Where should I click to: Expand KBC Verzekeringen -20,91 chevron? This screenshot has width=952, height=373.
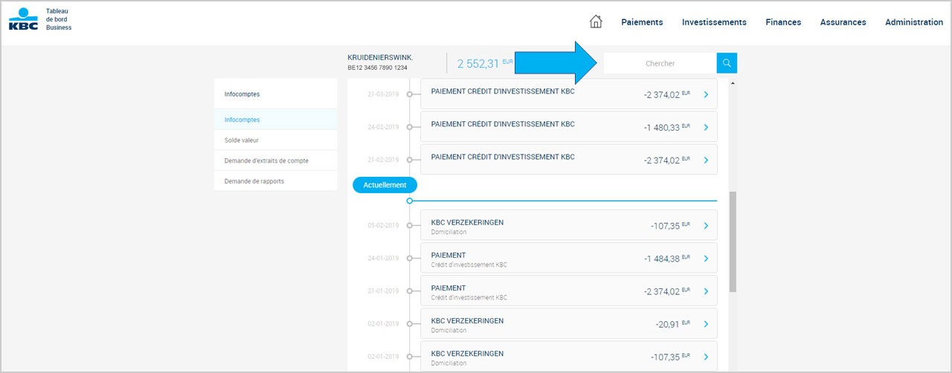point(706,324)
